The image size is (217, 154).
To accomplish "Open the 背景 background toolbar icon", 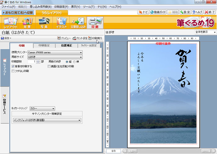I will 27,23.
